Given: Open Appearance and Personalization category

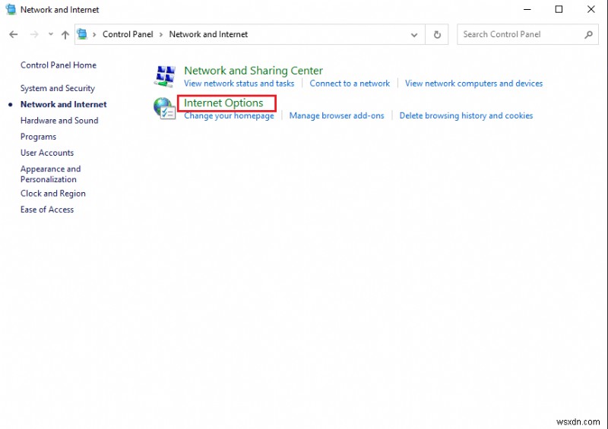Looking at the screenshot, I should click(x=50, y=174).
